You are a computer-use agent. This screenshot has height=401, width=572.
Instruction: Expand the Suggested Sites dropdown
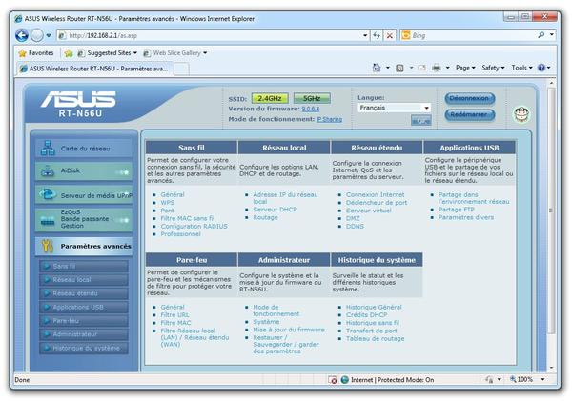[x=134, y=53]
